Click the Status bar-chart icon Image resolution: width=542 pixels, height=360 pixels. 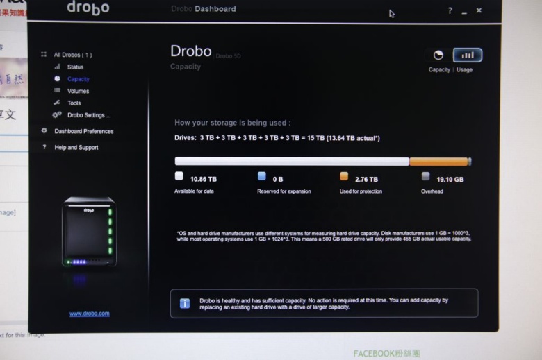58,67
